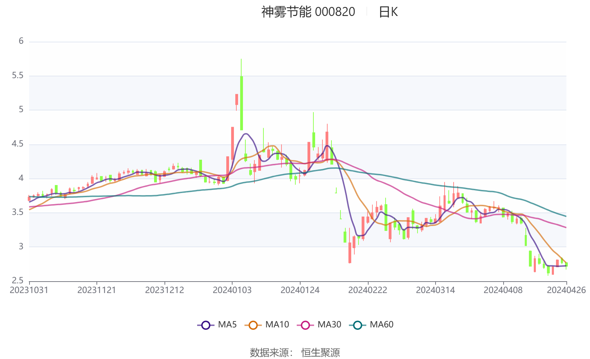
Task: Click the 20231031 date axis label
Action: click(29, 290)
